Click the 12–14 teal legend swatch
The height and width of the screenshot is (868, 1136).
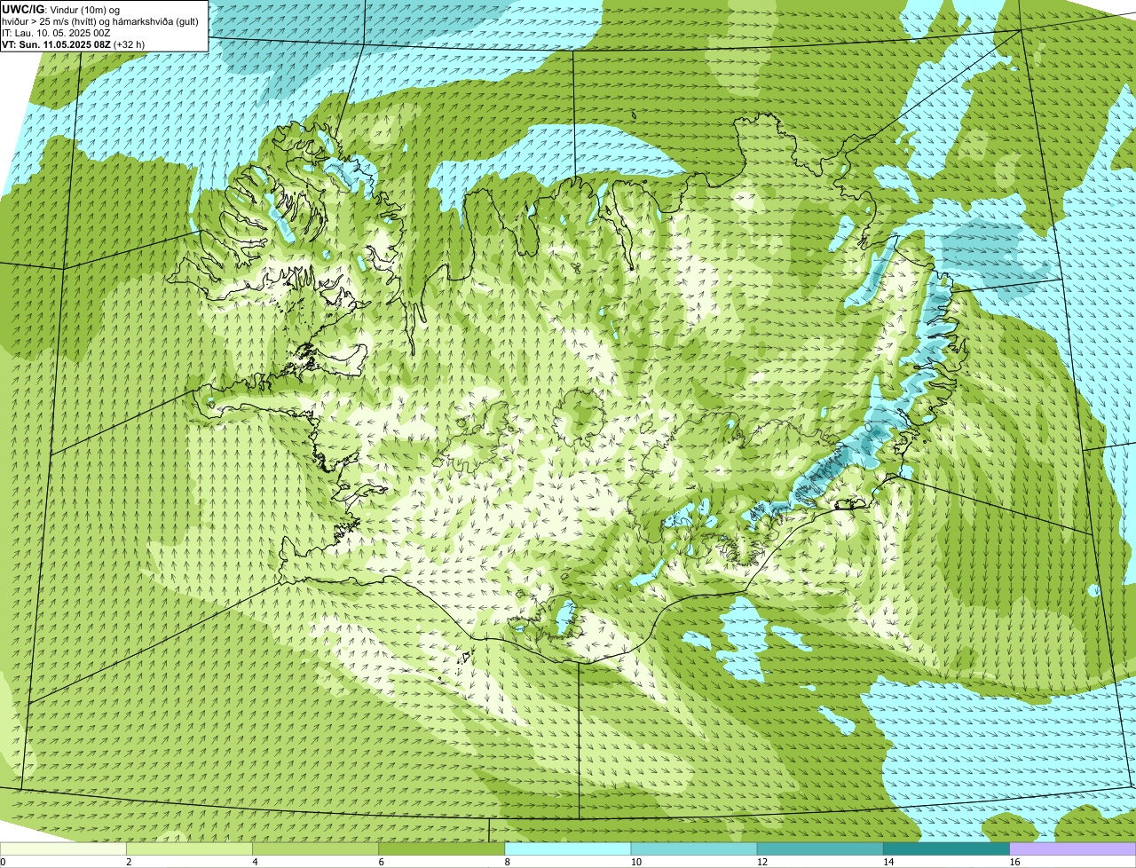tap(820, 848)
